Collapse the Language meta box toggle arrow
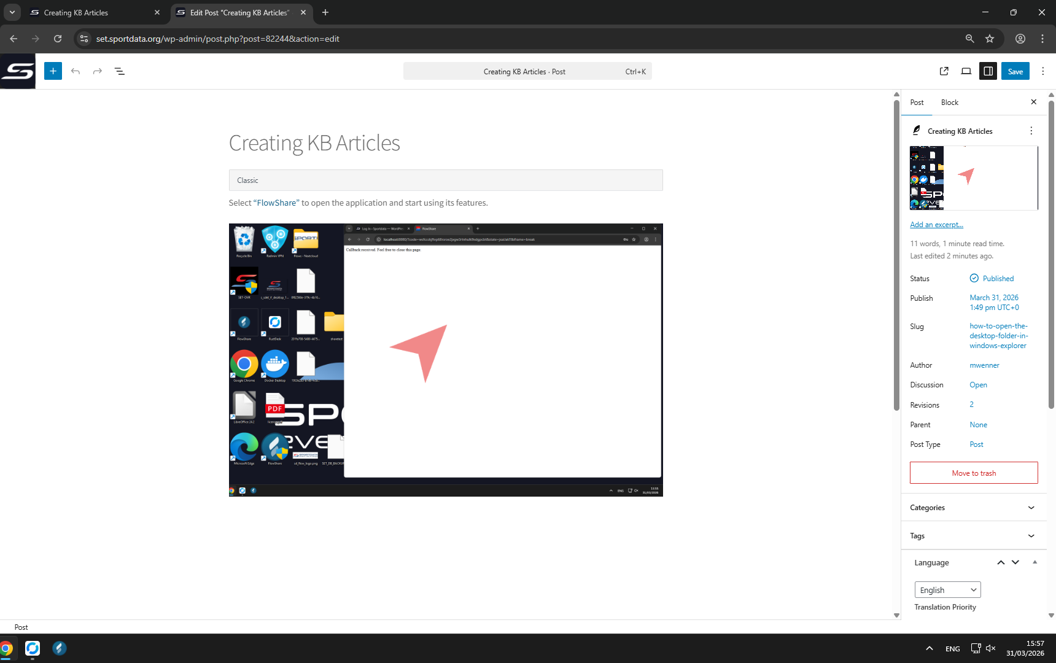This screenshot has width=1056, height=663. [1035, 562]
